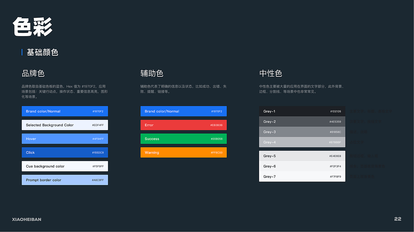
Task: Pick the Cue background color swatch
Action: pyautogui.click(x=65, y=166)
